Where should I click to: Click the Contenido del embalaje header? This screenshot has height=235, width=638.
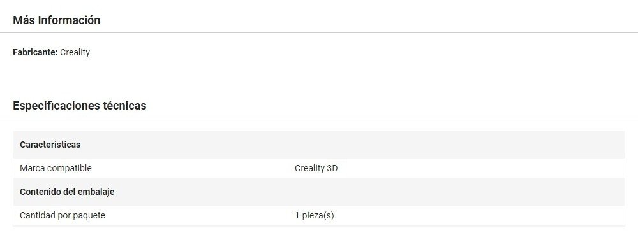click(x=67, y=192)
